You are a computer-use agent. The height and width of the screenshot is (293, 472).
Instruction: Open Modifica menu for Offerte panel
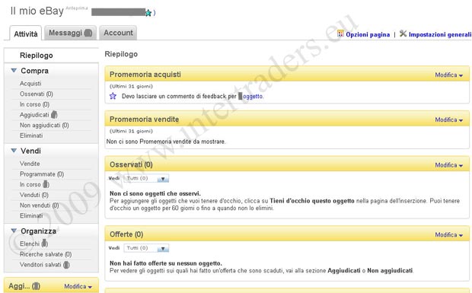[x=449, y=234]
